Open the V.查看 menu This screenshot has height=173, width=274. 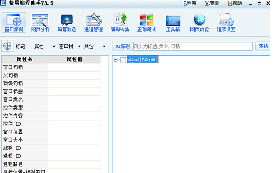(212, 3)
